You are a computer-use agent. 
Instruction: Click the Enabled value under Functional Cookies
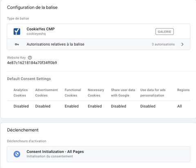pos(71,106)
